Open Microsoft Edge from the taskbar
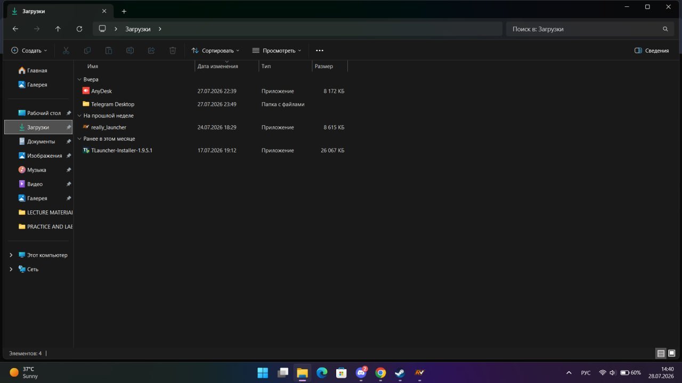 [322, 372]
